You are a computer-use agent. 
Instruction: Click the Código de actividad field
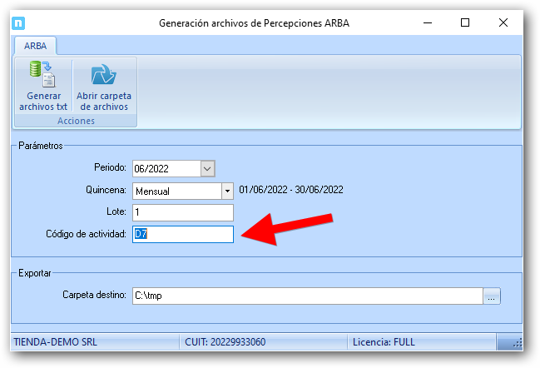click(x=182, y=235)
